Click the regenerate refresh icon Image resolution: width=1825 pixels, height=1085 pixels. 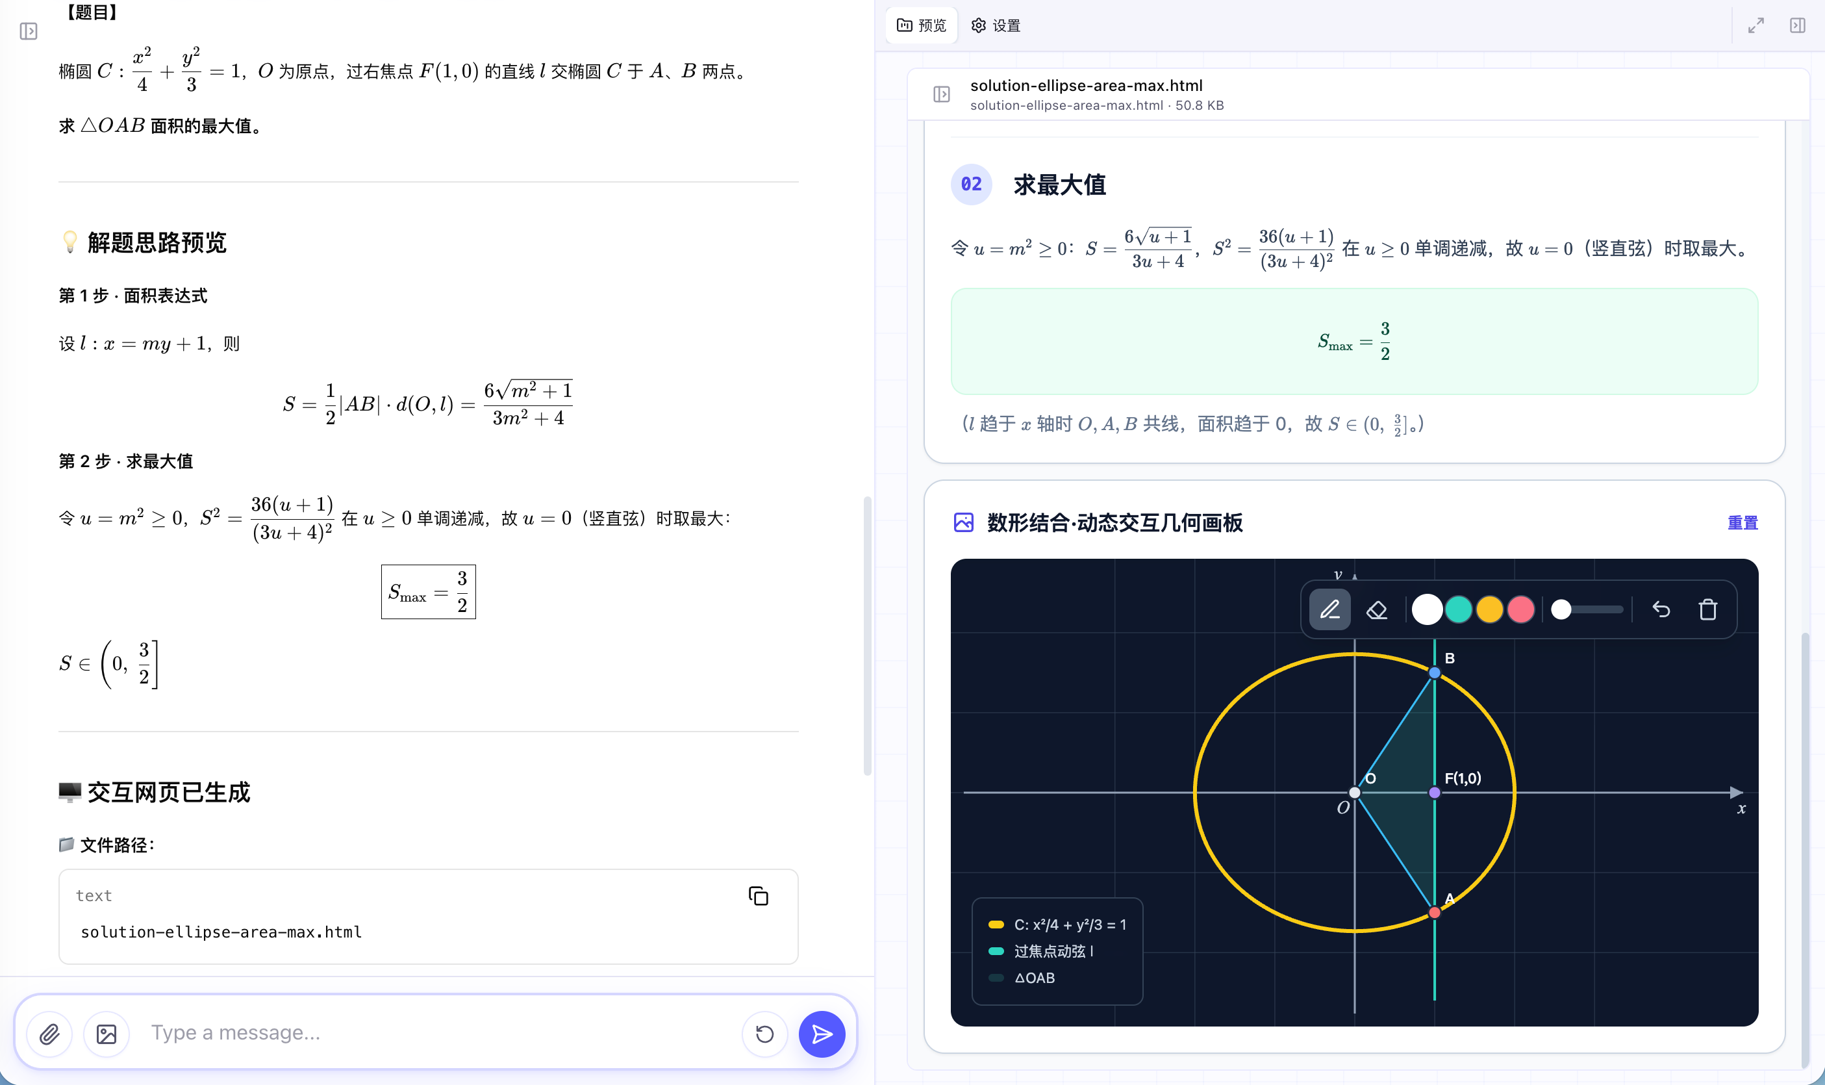[764, 1034]
